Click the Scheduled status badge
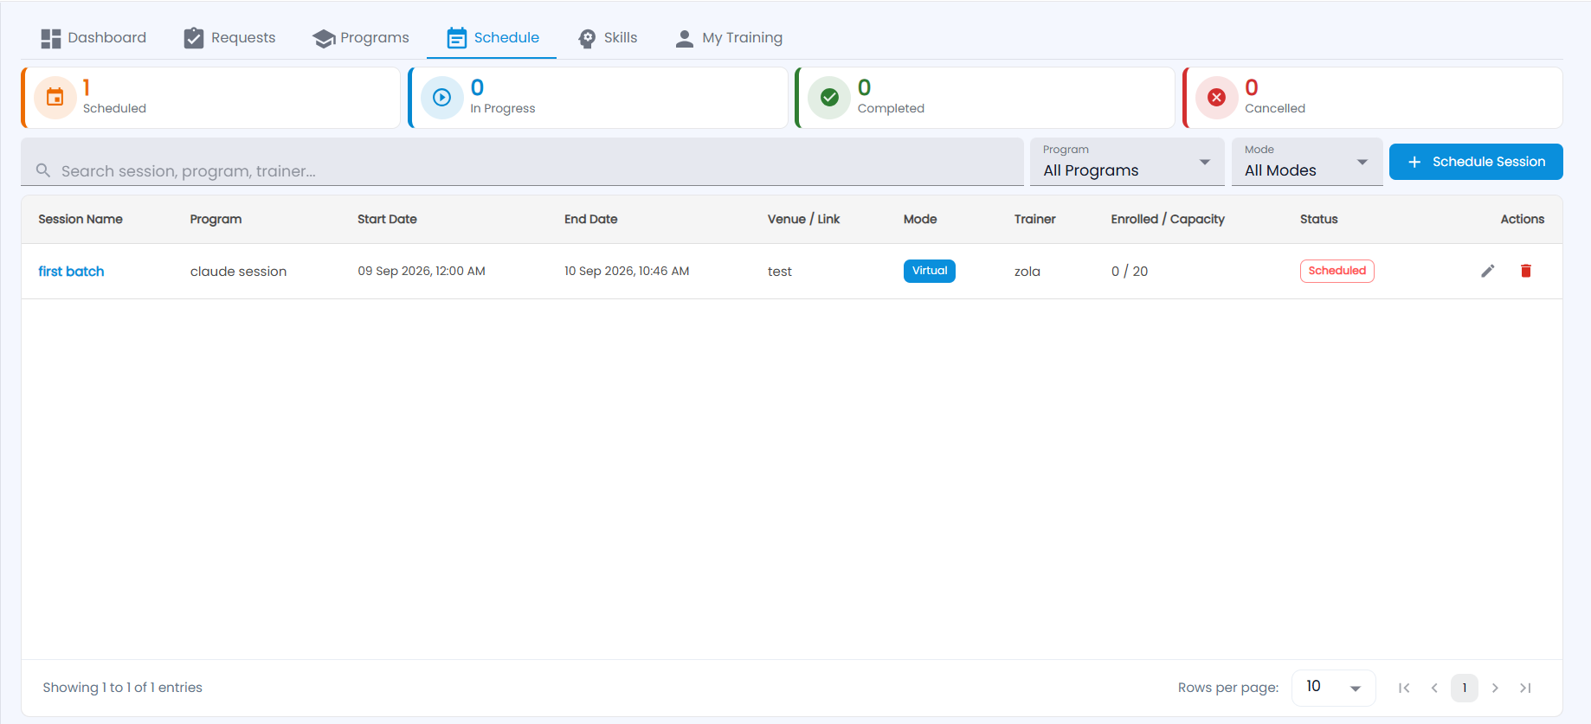Image resolution: width=1591 pixels, height=724 pixels. click(1337, 271)
